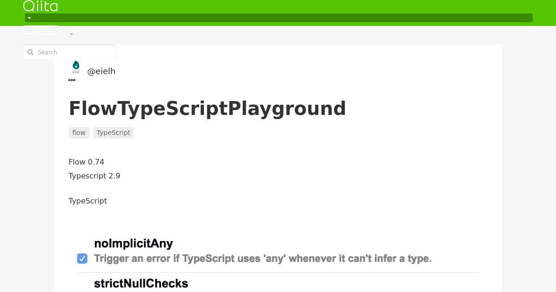Screen dimensions: 556x292
Task: Open the TypeScript tag
Action: (114, 133)
